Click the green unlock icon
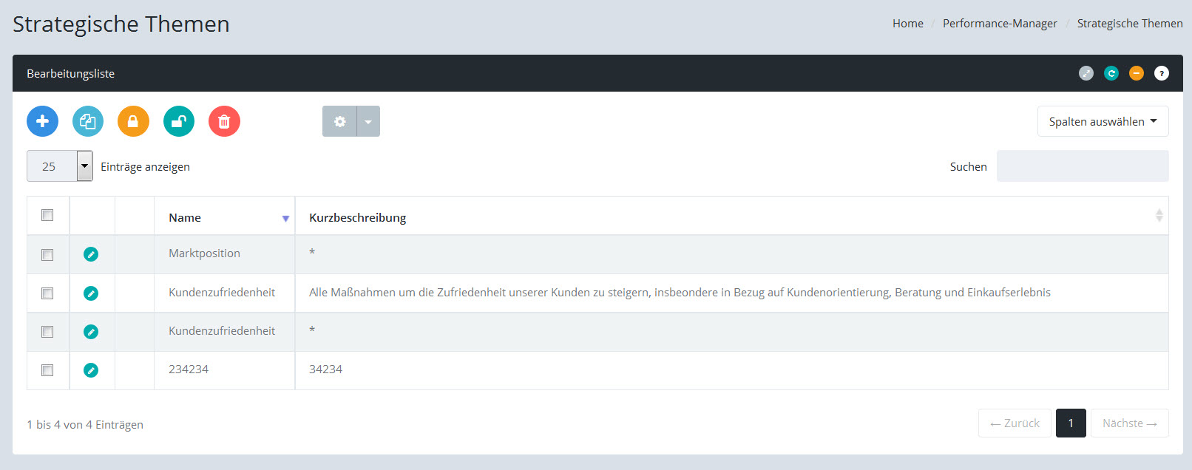This screenshot has height=470, width=1192. [179, 121]
